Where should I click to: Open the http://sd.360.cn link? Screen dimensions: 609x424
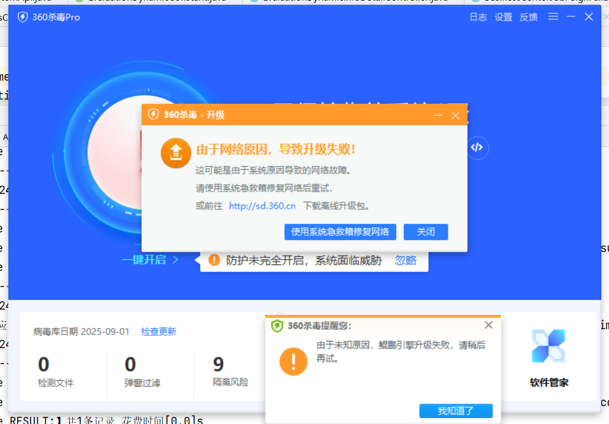262,206
